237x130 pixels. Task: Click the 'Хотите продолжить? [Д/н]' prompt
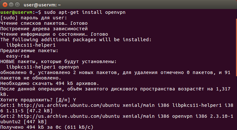pyautogui.click(x=35, y=100)
